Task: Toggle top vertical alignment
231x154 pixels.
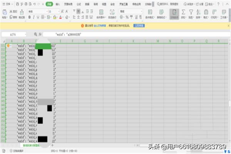Action: (x=74, y=11)
